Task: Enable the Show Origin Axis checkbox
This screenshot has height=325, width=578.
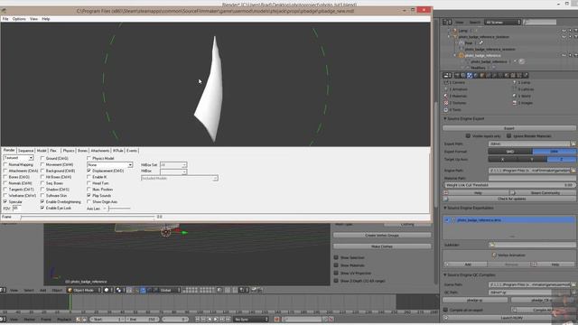Action: point(89,202)
